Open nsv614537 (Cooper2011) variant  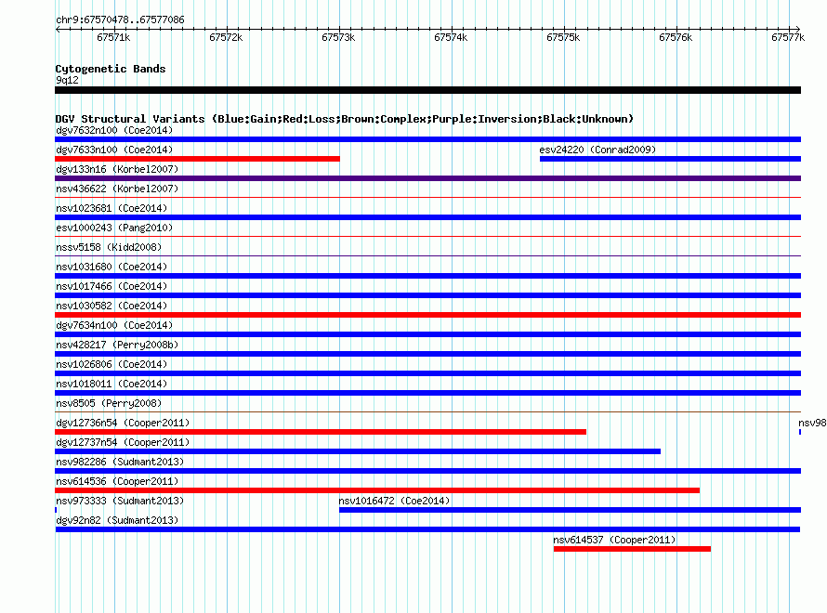click(614, 540)
